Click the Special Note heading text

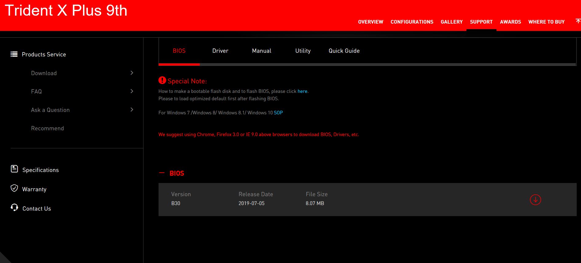click(187, 81)
